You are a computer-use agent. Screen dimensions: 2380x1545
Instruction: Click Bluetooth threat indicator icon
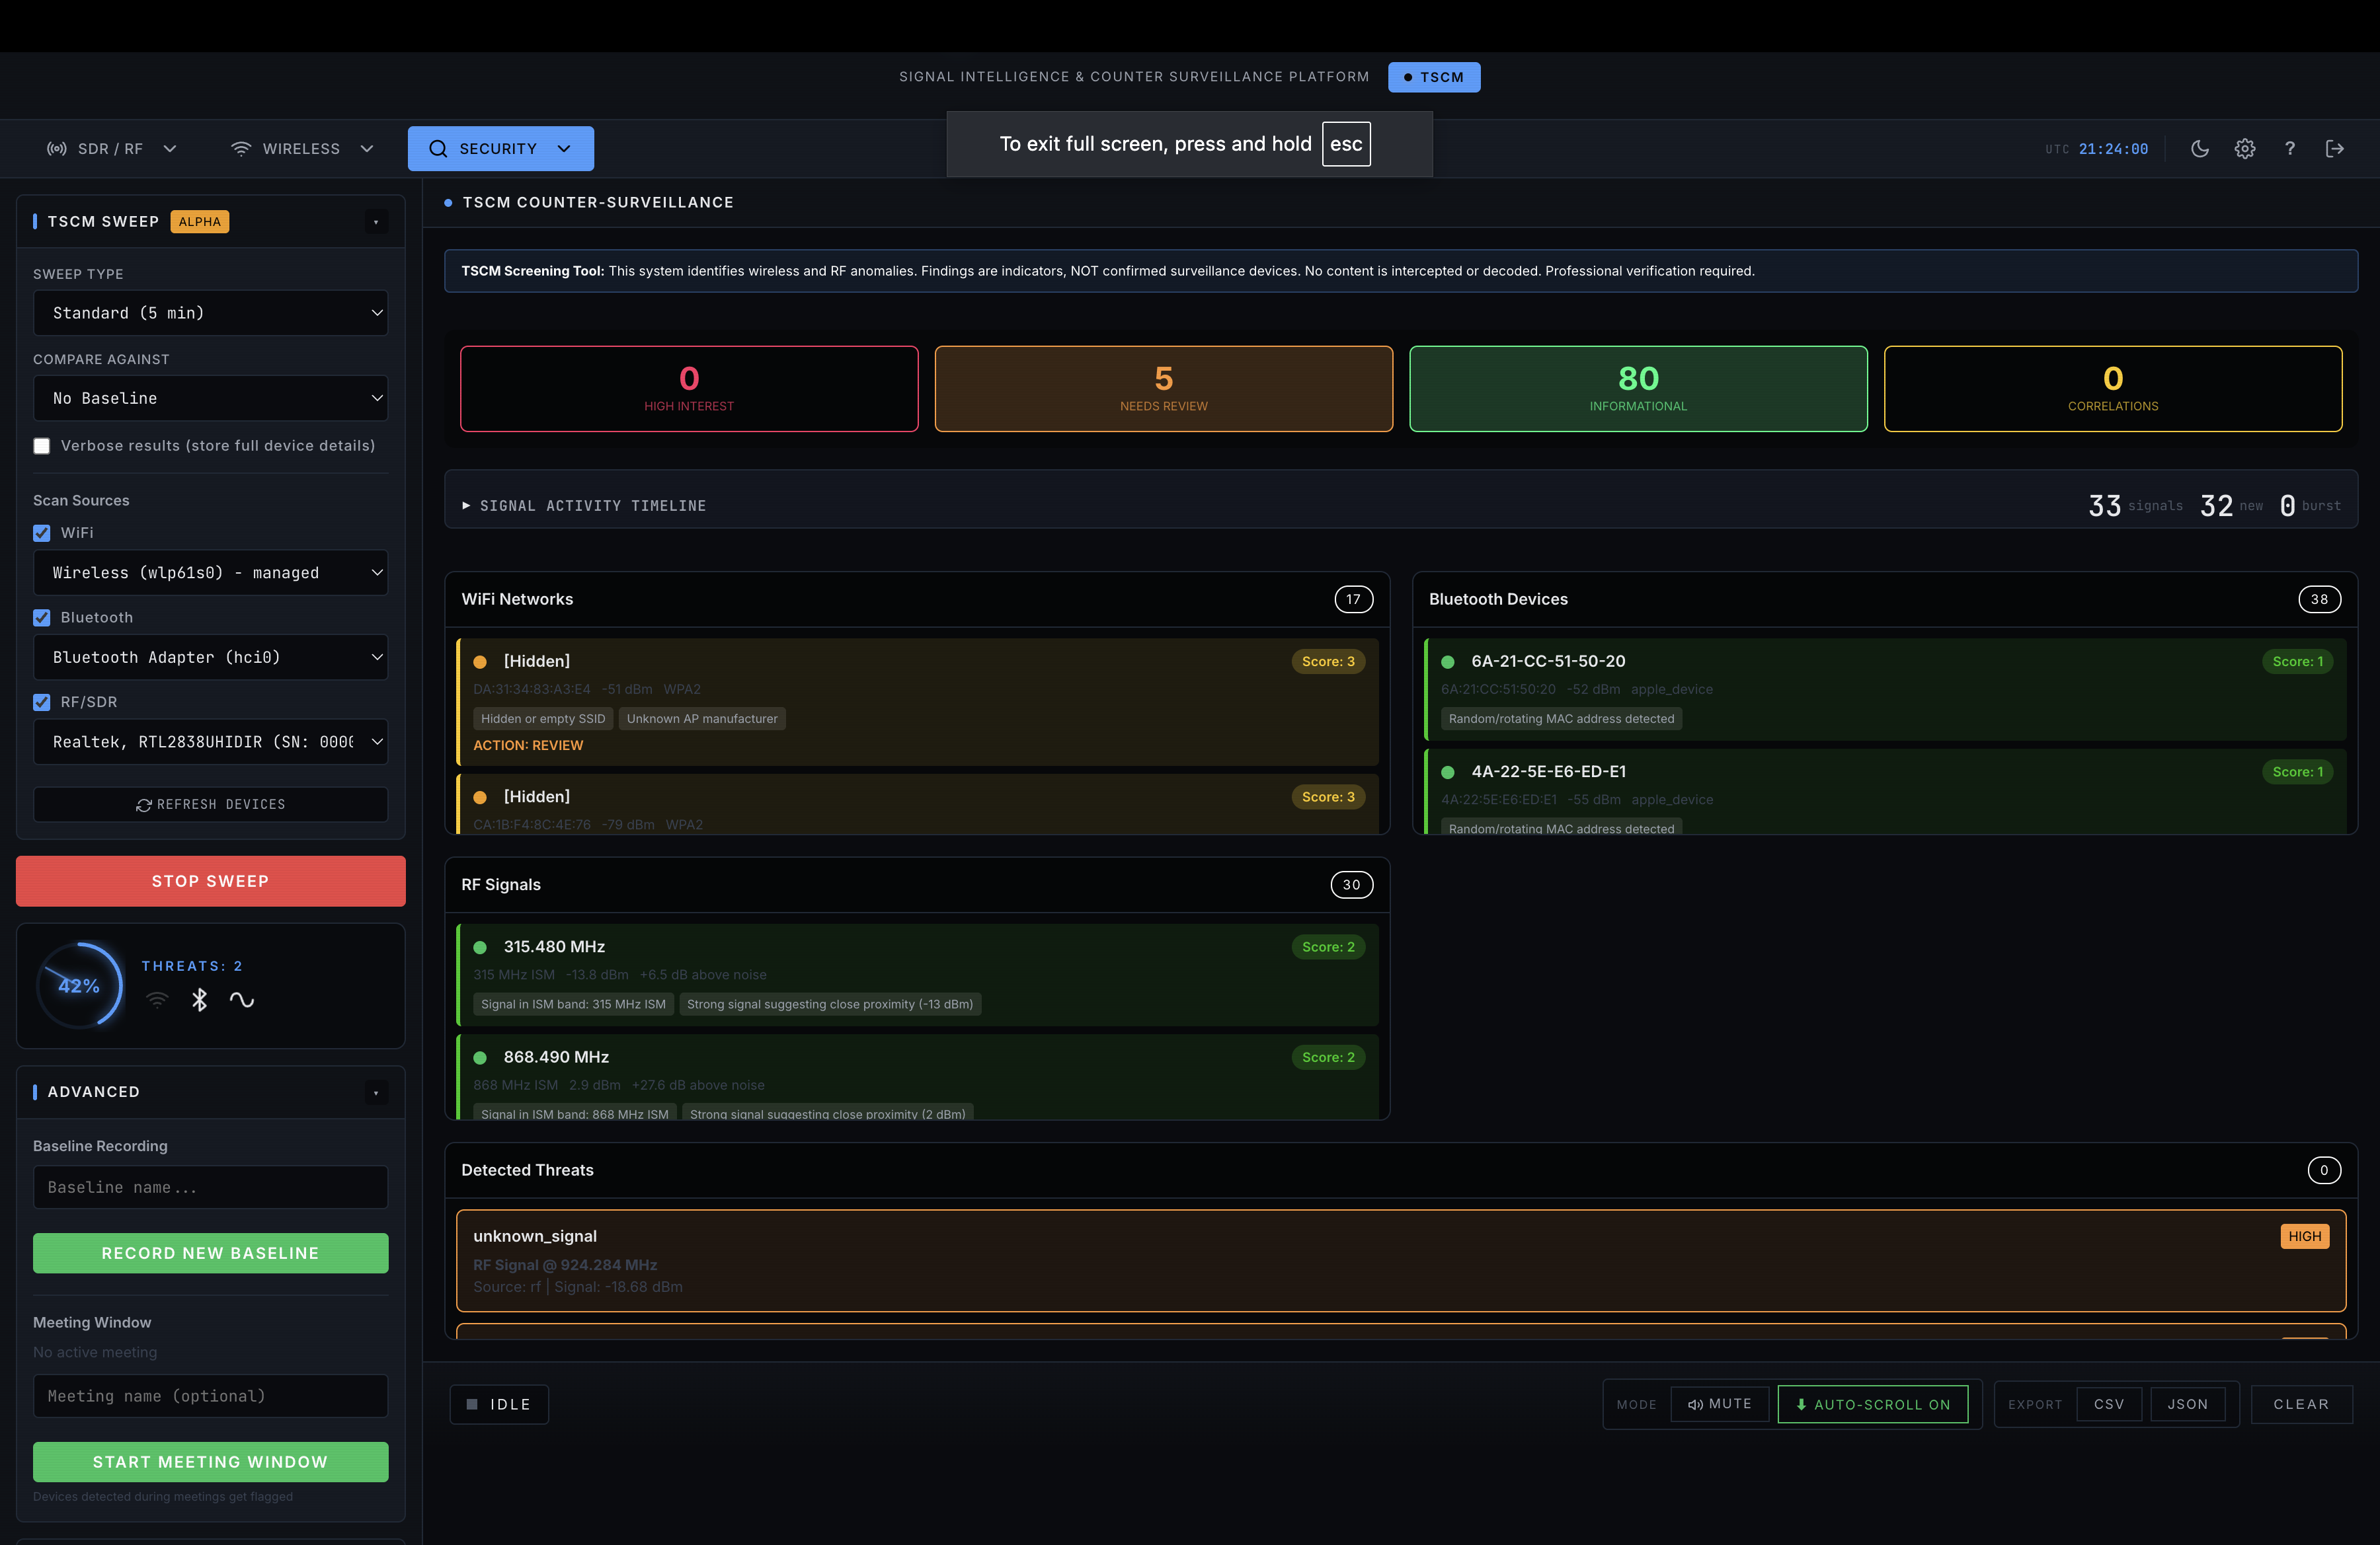click(x=199, y=999)
